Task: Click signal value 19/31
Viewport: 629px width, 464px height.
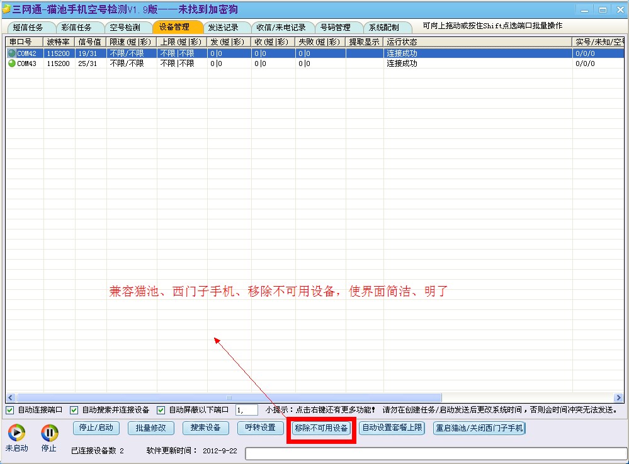Action: click(88, 53)
